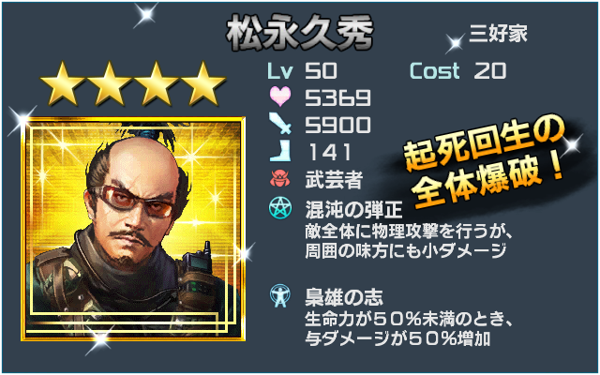600x375 pixels.
Task: Select the 梟雄の志 ability name
Action: pyautogui.click(x=344, y=297)
